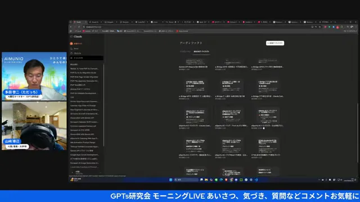Open the clock and date in the system tray

click(x=349, y=180)
